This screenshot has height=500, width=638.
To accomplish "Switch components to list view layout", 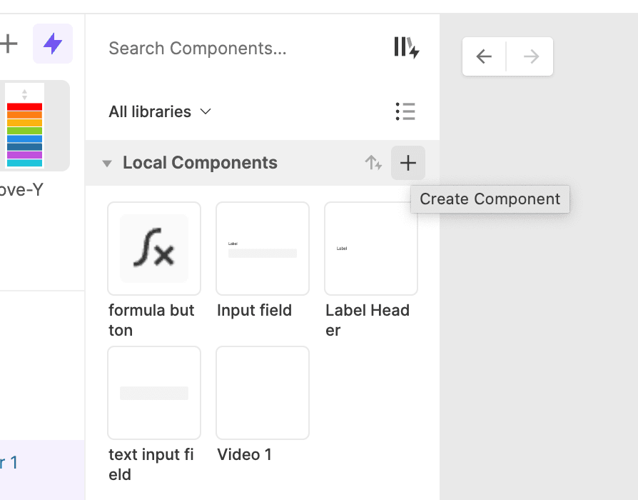I will [x=405, y=111].
